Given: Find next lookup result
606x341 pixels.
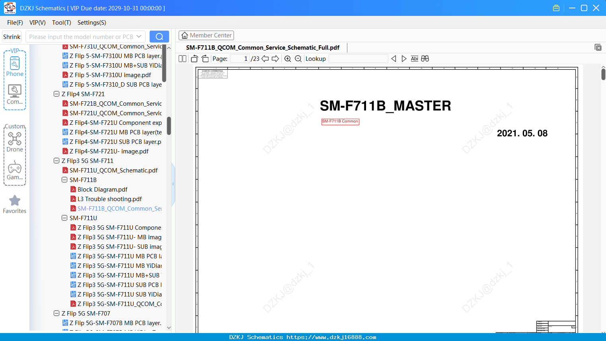Looking at the screenshot, I should click(404, 59).
